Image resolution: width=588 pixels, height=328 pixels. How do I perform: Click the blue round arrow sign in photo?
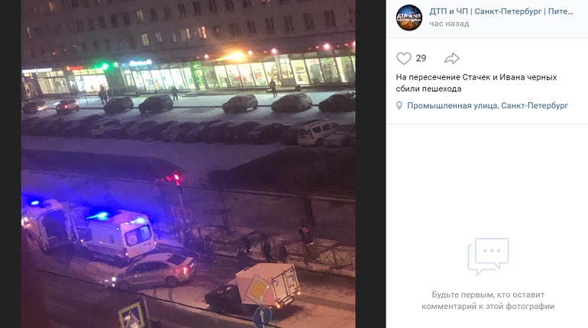(x=263, y=317)
